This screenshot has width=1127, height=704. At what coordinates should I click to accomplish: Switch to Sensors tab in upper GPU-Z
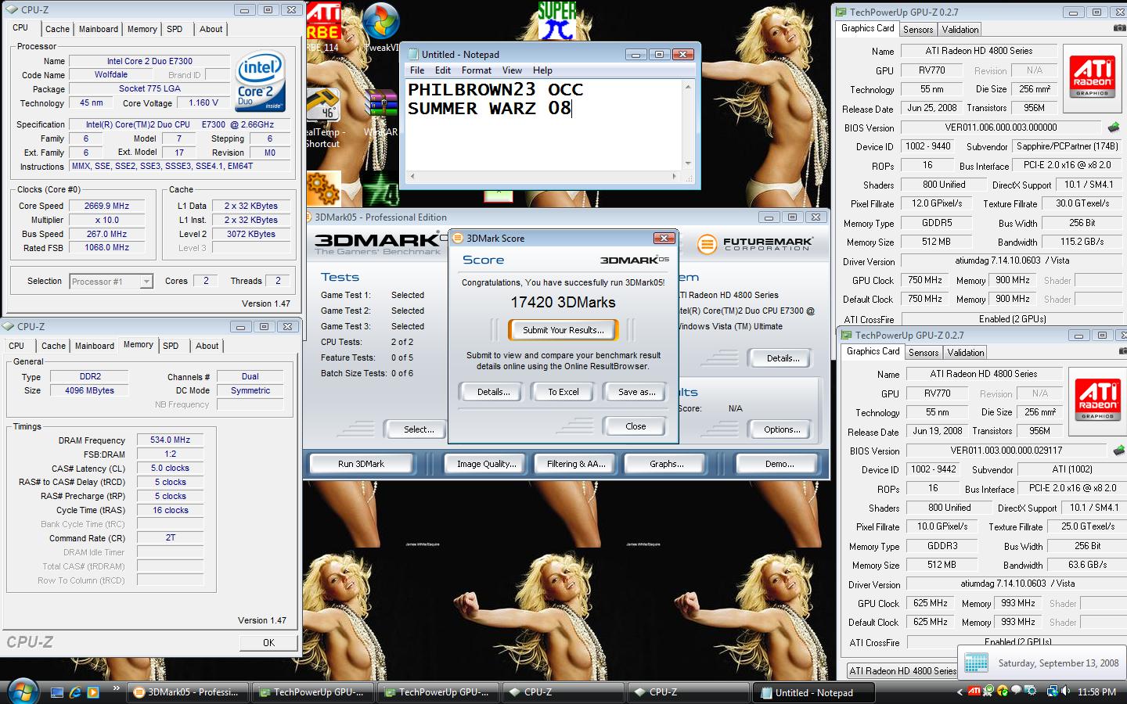coord(918,30)
